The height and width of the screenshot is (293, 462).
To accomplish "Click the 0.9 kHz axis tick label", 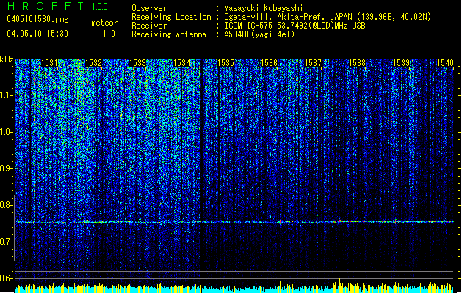I will pos(6,168).
